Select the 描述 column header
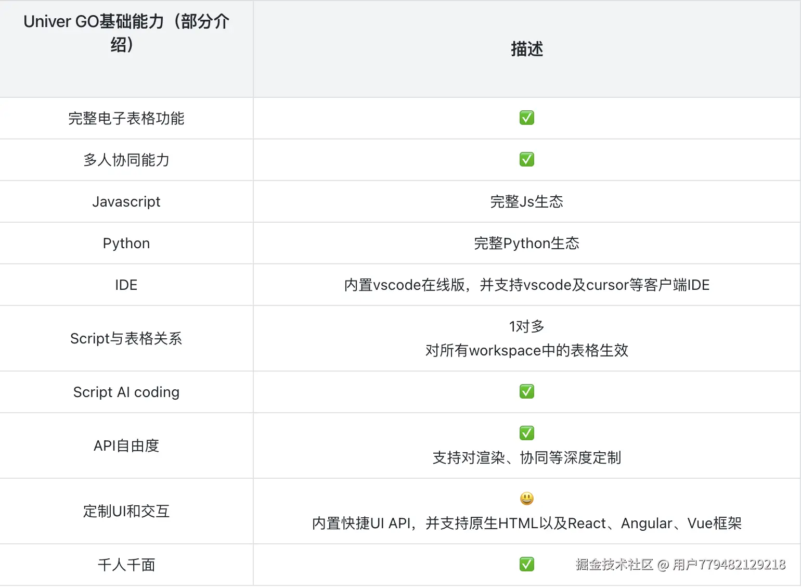The image size is (801, 587). point(526,49)
